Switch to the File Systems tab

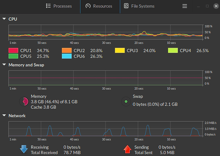click(139, 6)
